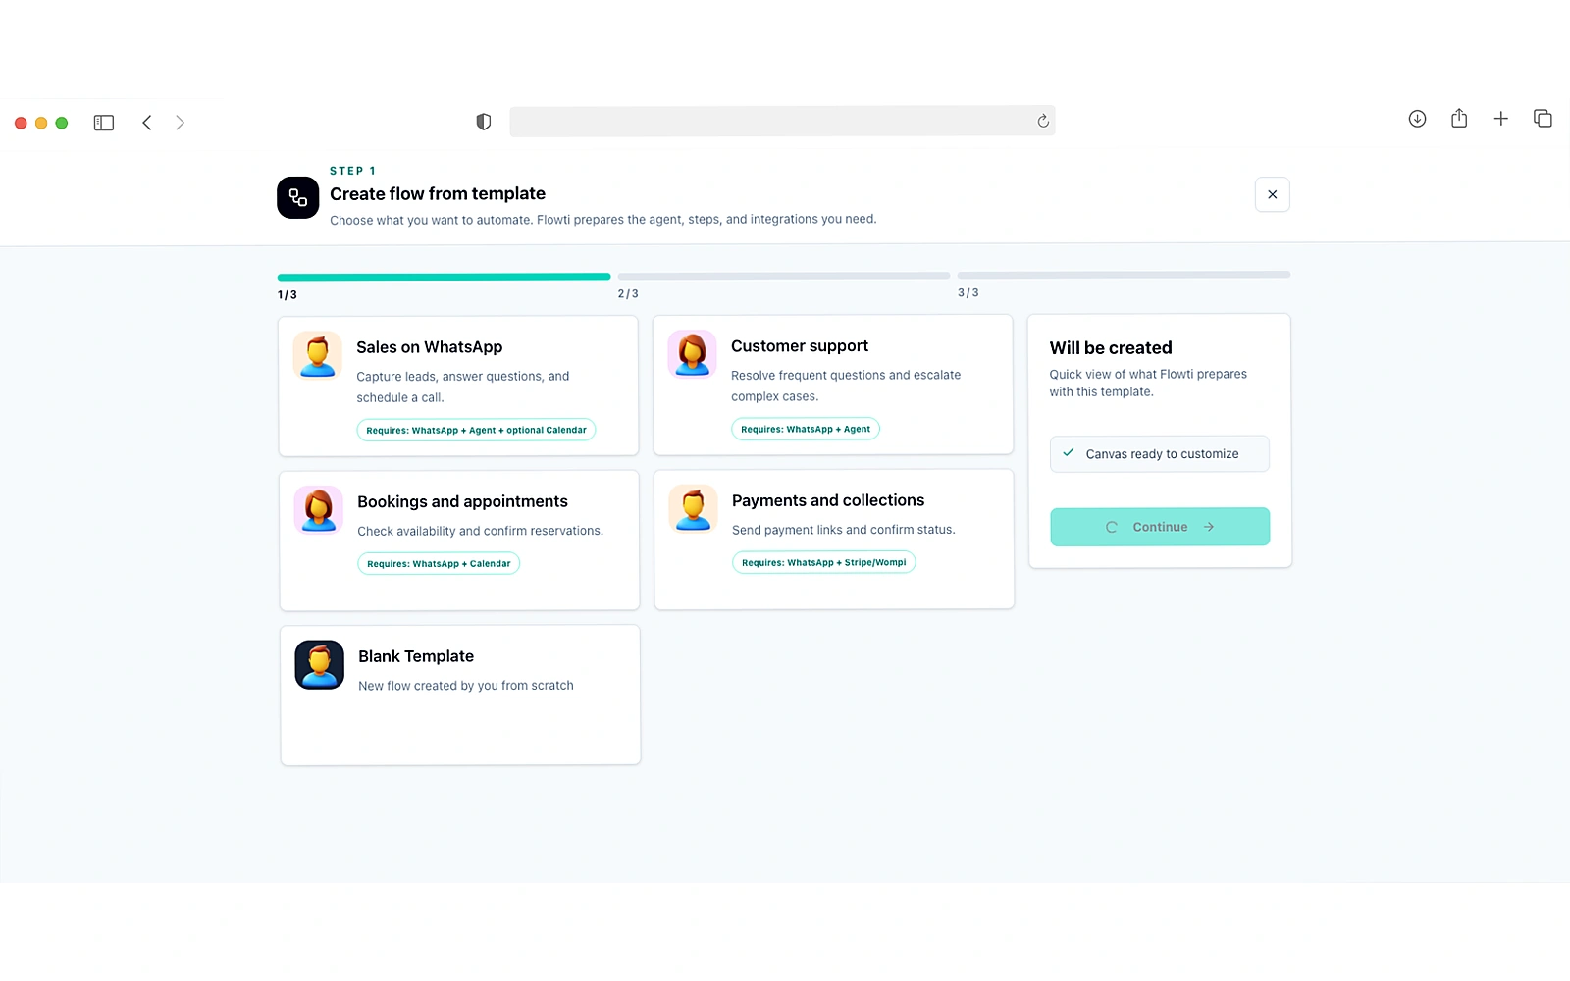Select Bookings and appointments template

[459, 541]
